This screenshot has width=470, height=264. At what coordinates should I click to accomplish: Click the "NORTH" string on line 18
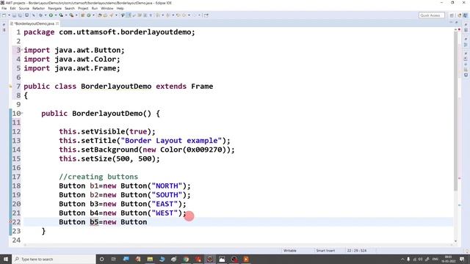(x=167, y=186)
